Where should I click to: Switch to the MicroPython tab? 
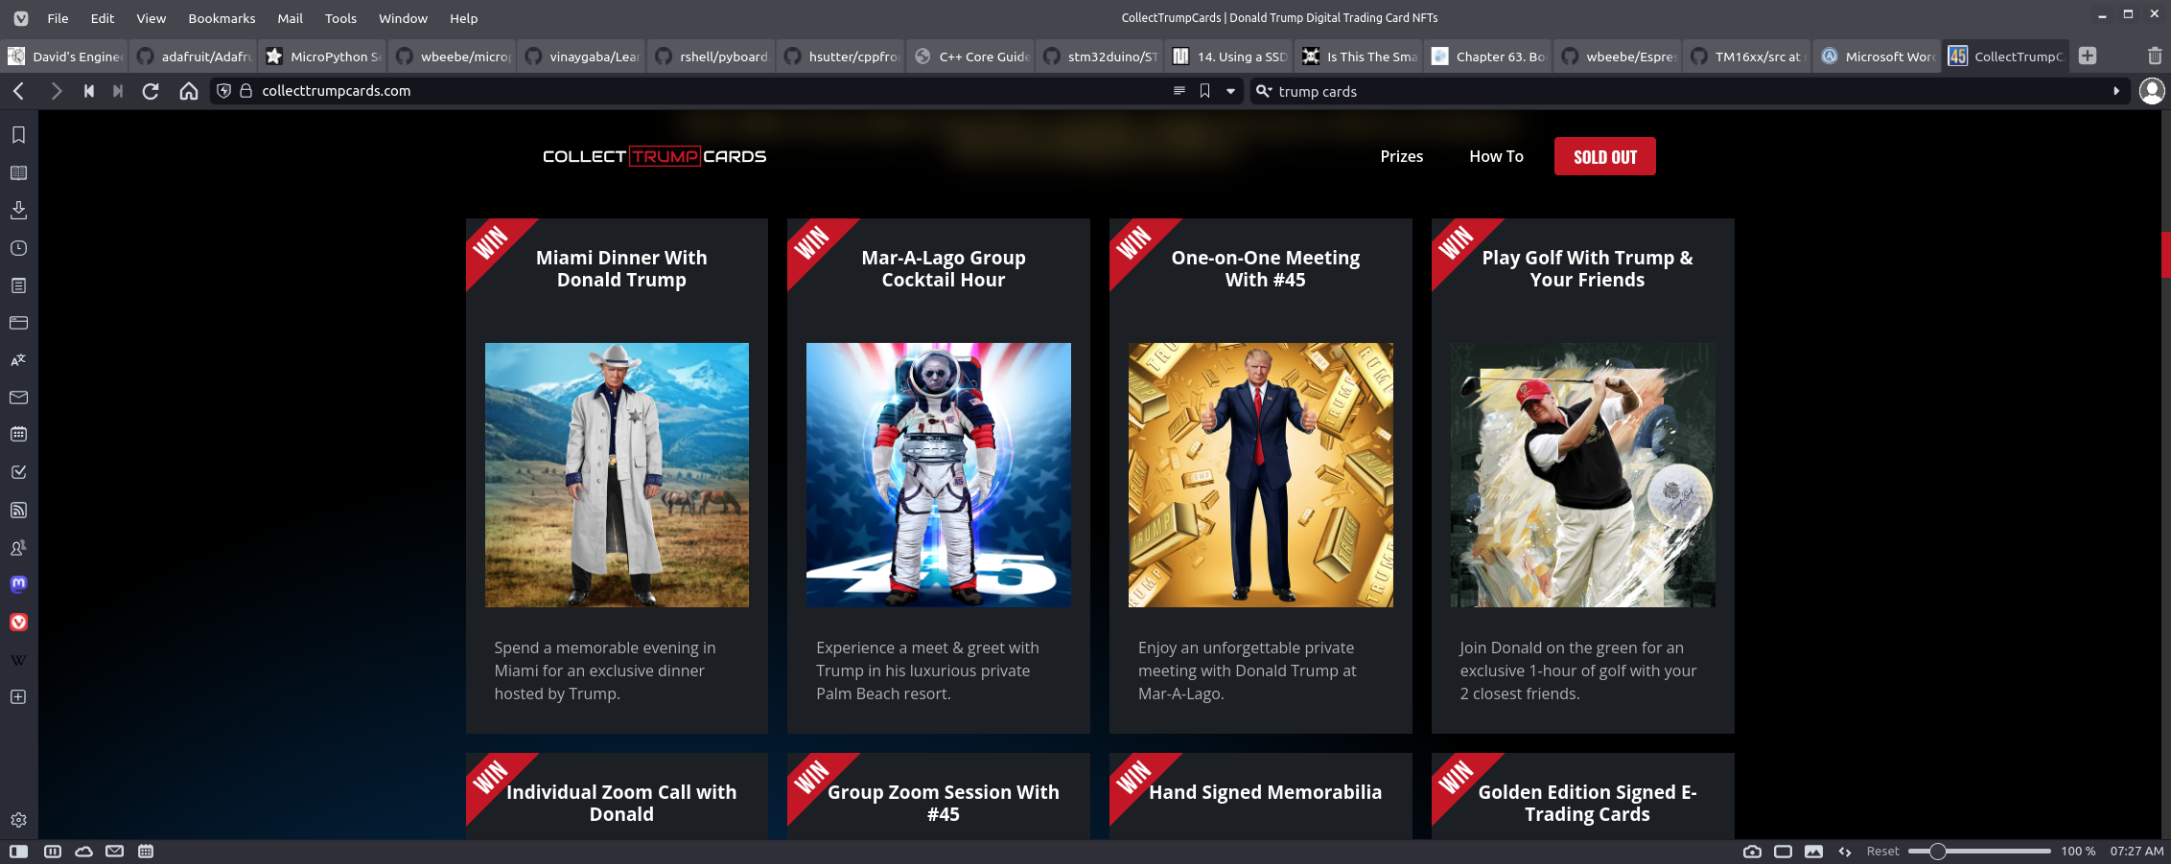click(x=323, y=57)
